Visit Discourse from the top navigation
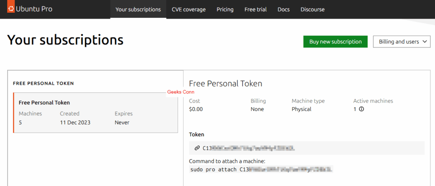435x186 pixels. [312, 9]
